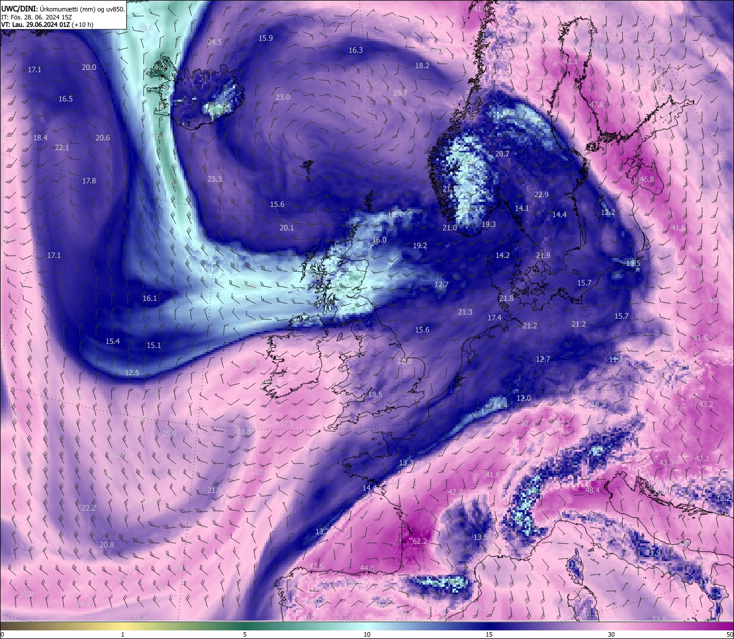The height and width of the screenshot is (639, 734).
Task: Click the 13.5 value label
Action: [481, 537]
